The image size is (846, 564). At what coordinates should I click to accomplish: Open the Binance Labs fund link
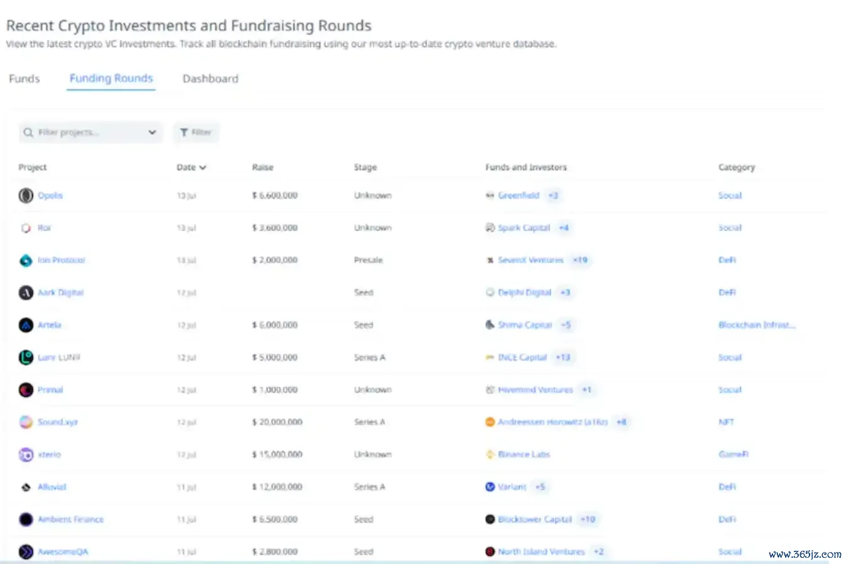click(x=524, y=455)
